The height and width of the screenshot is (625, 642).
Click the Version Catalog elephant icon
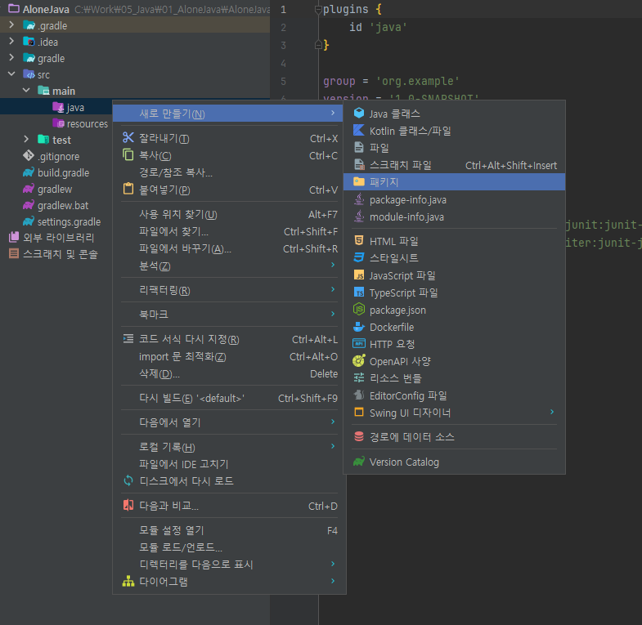click(359, 462)
